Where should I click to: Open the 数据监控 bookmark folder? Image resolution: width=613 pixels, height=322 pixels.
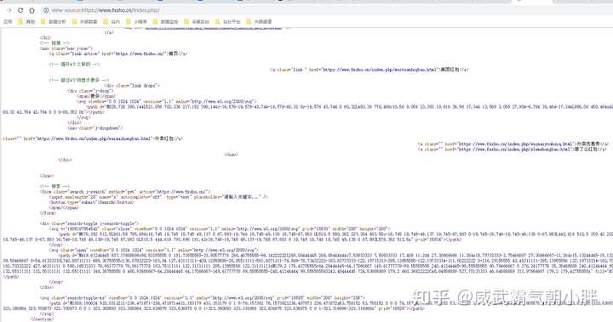(165, 22)
